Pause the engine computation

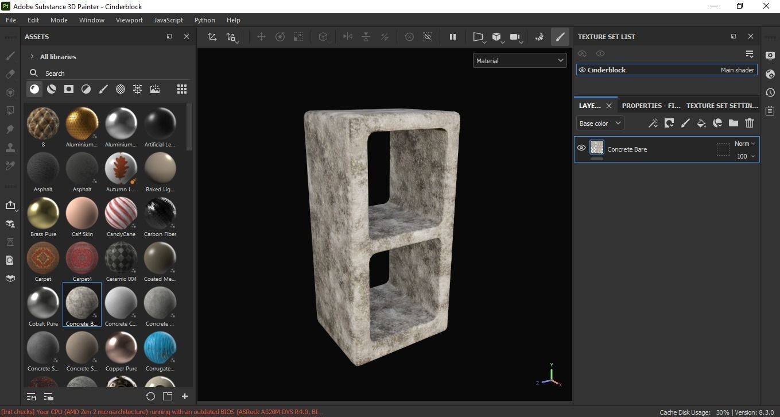[453, 37]
